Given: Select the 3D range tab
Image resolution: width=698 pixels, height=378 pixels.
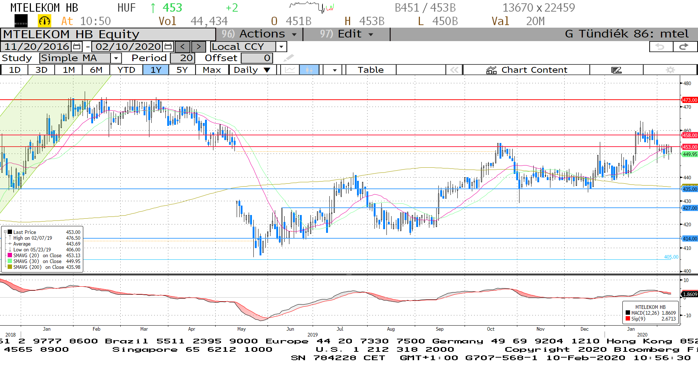Looking at the screenshot, I should pos(41,70).
